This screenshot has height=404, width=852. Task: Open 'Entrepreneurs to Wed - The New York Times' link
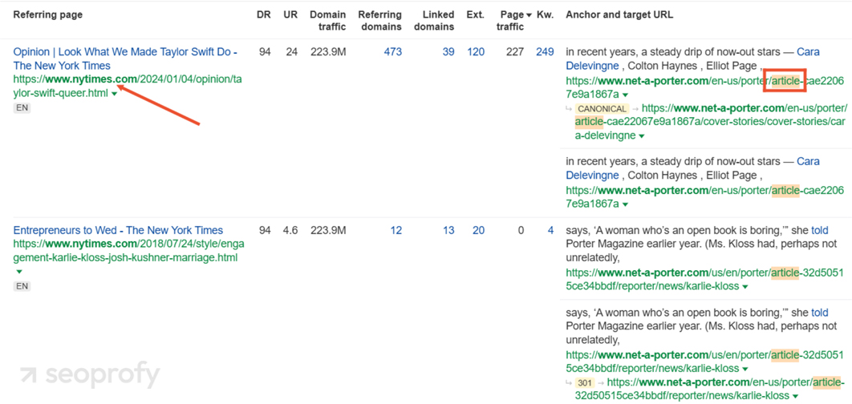pyautogui.click(x=118, y=230)
